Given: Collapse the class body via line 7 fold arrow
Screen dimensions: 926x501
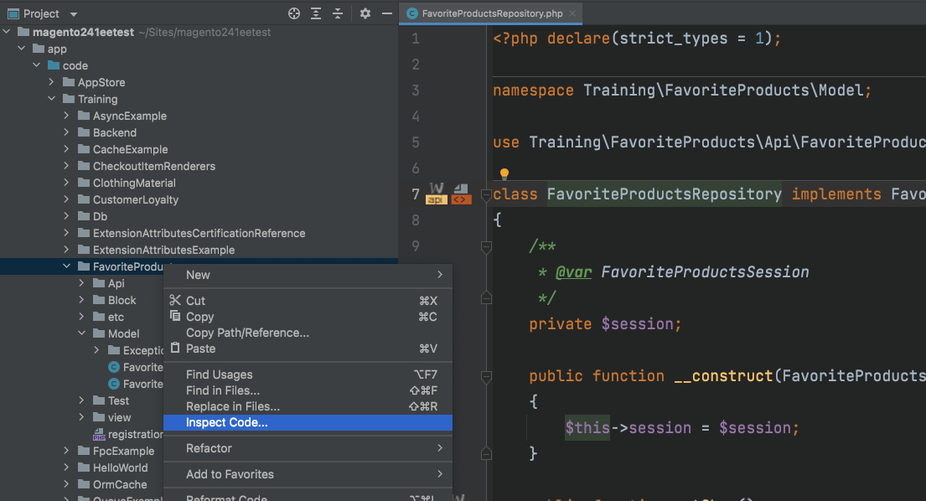Looking at the screenshot, I should pos(486,194).
